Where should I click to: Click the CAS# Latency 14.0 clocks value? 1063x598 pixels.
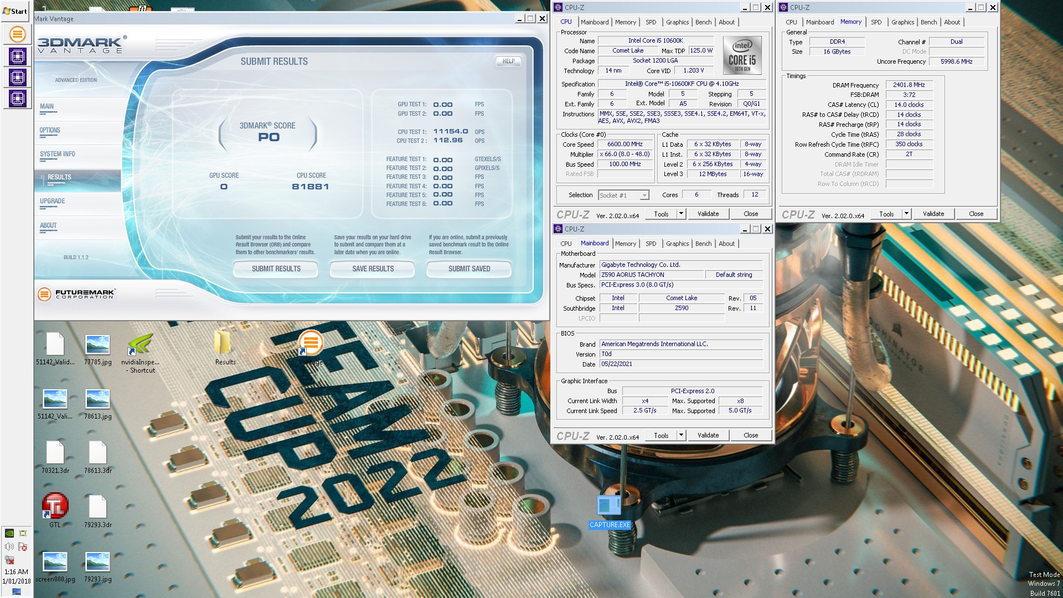[909, 105]
